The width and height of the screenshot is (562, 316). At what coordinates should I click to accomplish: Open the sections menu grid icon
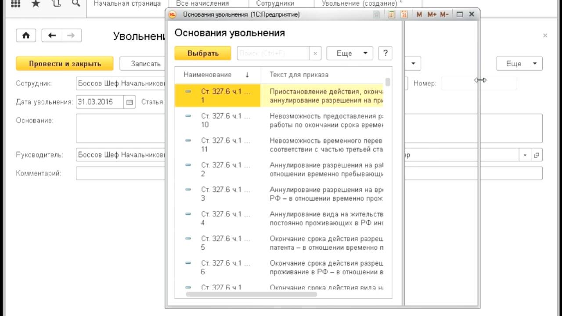coord(15,4)
